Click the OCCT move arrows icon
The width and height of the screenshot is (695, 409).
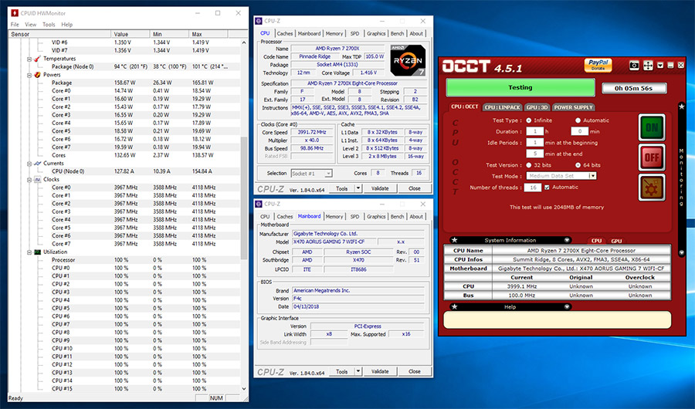pos(648,66)
